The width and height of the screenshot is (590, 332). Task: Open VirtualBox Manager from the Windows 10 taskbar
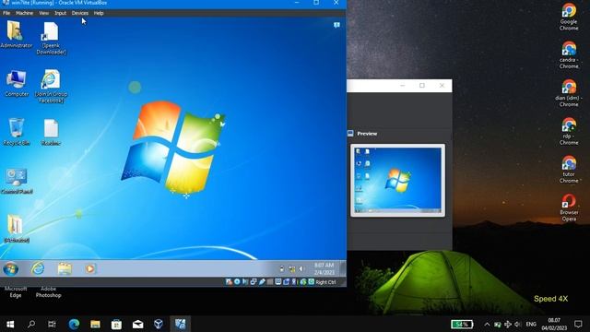[159, 324]
